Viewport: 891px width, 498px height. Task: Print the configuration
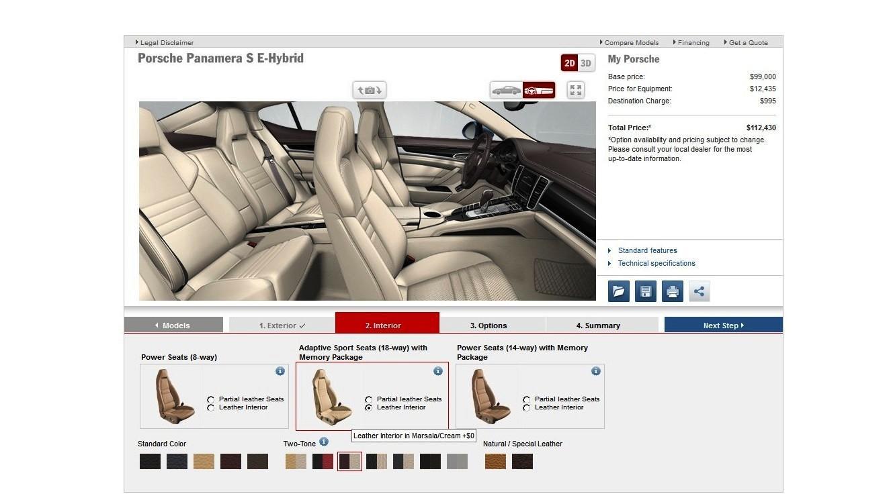tap(673, 291)
